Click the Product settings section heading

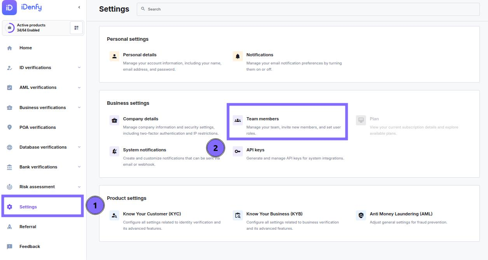point(127,198)
